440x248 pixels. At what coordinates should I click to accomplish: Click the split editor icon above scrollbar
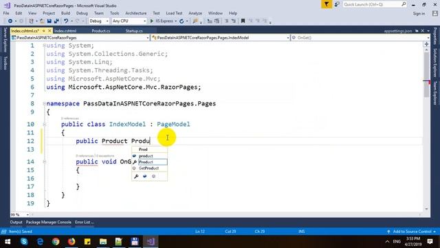[426, 44]
